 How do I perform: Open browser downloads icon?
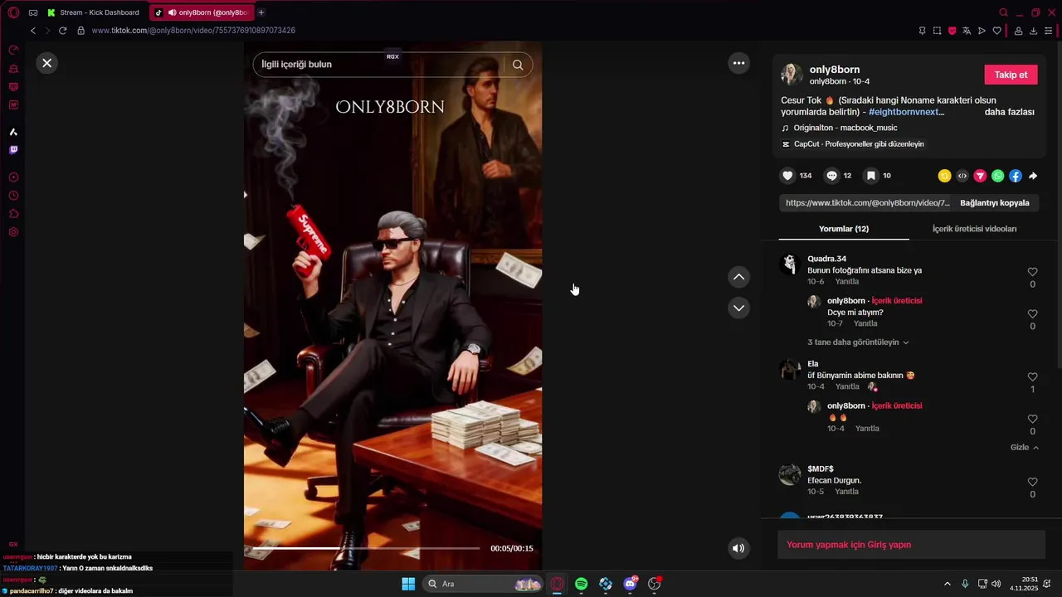click(1033, 31)
